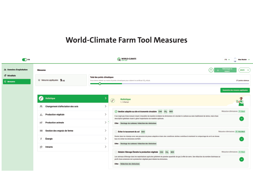Click the panel collapse arrow handle
This screenshot has height=190, width=253.
109,121
